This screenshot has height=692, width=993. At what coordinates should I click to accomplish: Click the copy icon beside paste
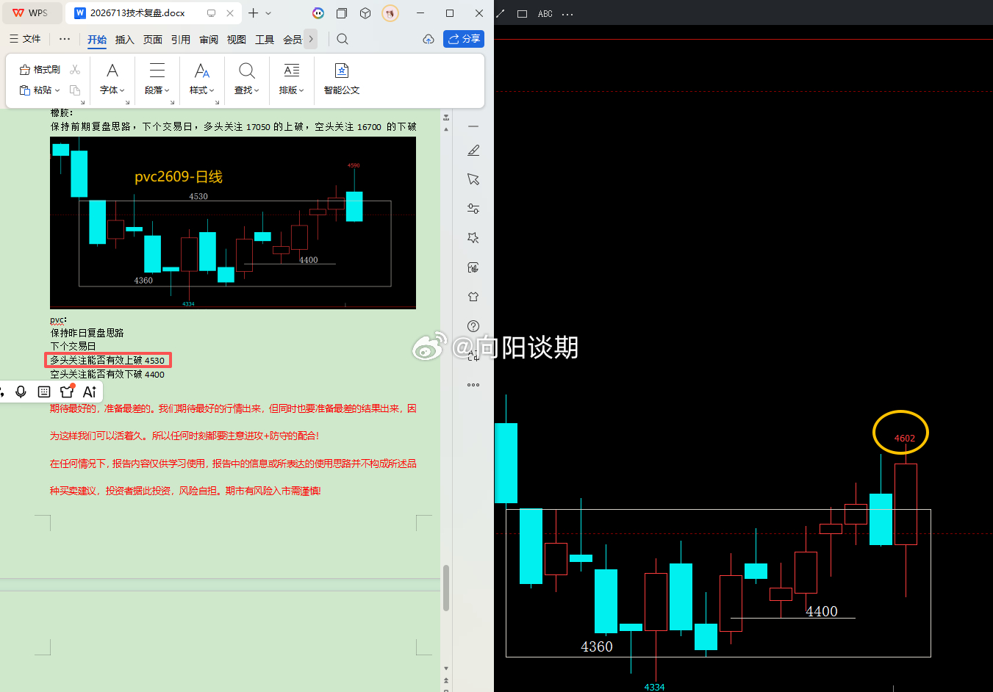point(75,90)
